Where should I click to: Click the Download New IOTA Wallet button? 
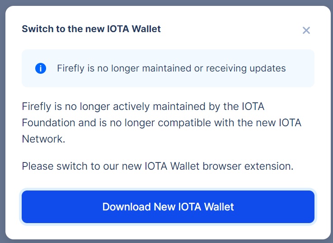click(168, 207)
